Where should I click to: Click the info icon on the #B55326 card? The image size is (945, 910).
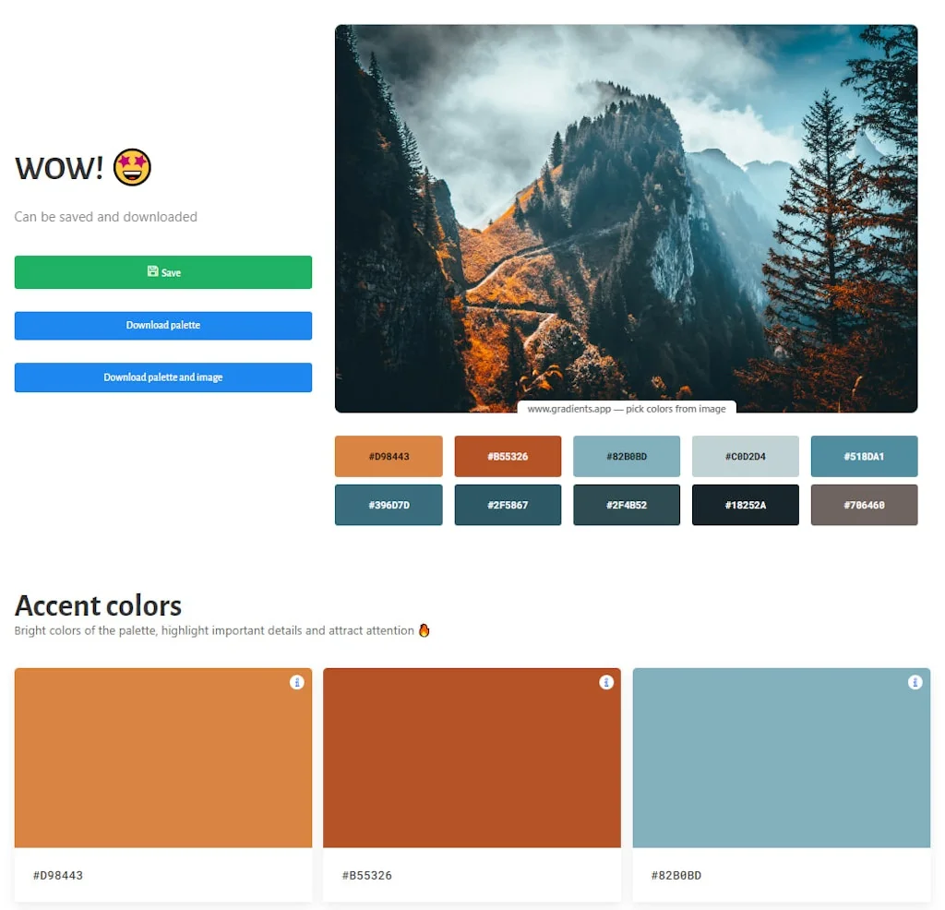click(606, 682)
